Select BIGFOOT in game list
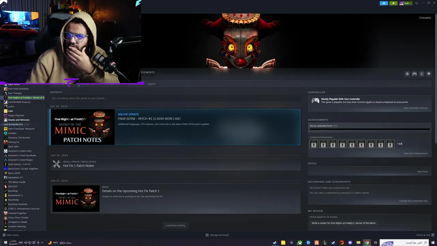The width and height of the screenshot is (437, 246). (x=13, y=187)
